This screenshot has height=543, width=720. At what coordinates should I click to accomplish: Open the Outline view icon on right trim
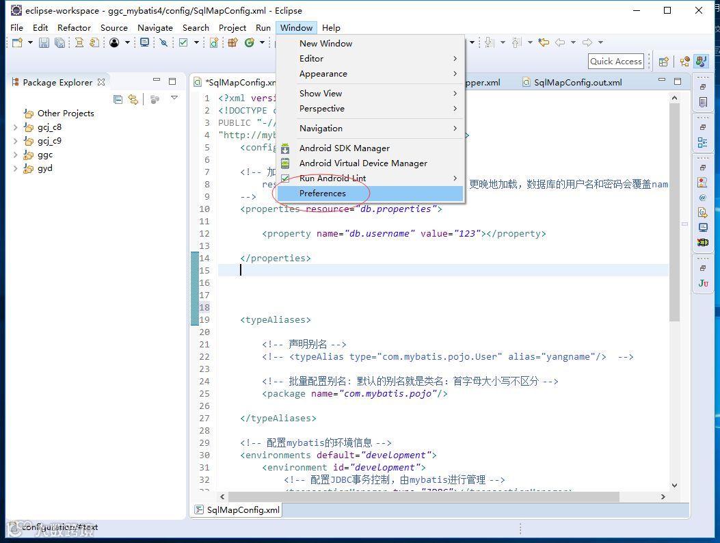pos(703,142)
